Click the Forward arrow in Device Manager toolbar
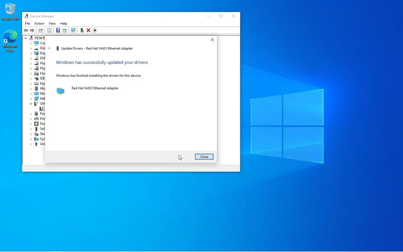The width and height of the screenshot is (403, 252). click(32, 30)
